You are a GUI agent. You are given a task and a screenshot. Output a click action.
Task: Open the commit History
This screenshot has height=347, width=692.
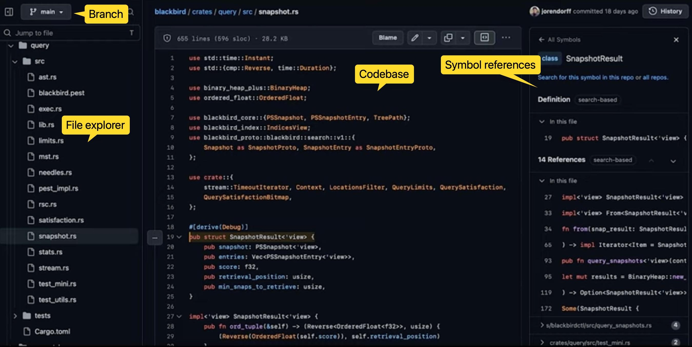666,11
